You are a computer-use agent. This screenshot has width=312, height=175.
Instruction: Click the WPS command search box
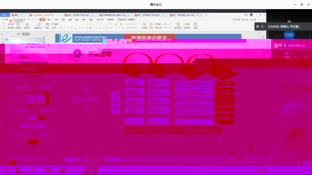click(x=126, y=20)
